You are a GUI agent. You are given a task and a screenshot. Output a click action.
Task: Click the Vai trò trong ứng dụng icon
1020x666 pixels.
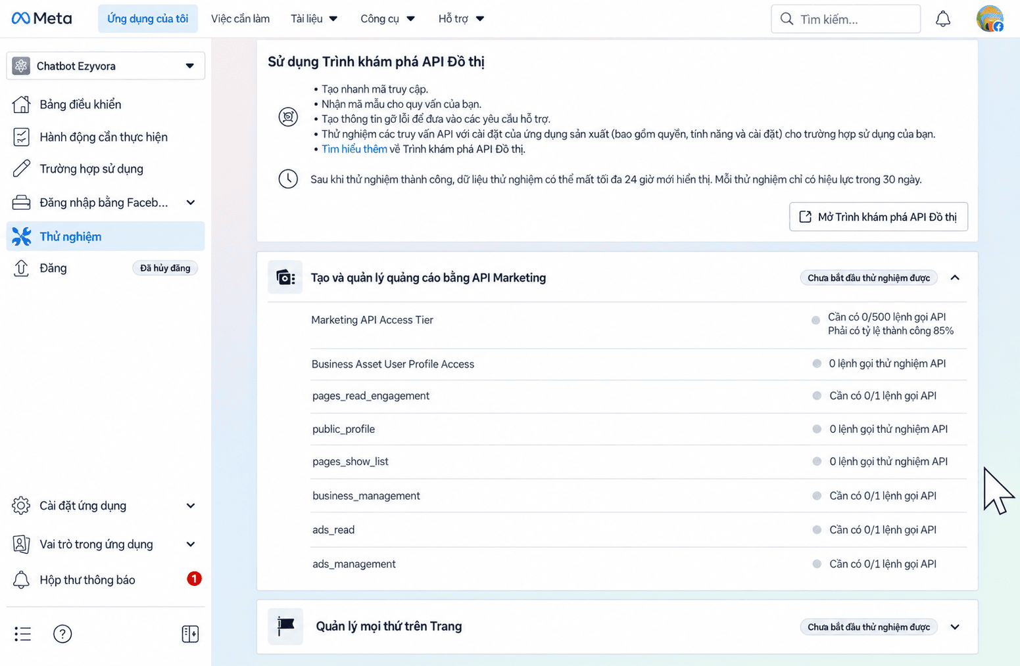(21, 544)
